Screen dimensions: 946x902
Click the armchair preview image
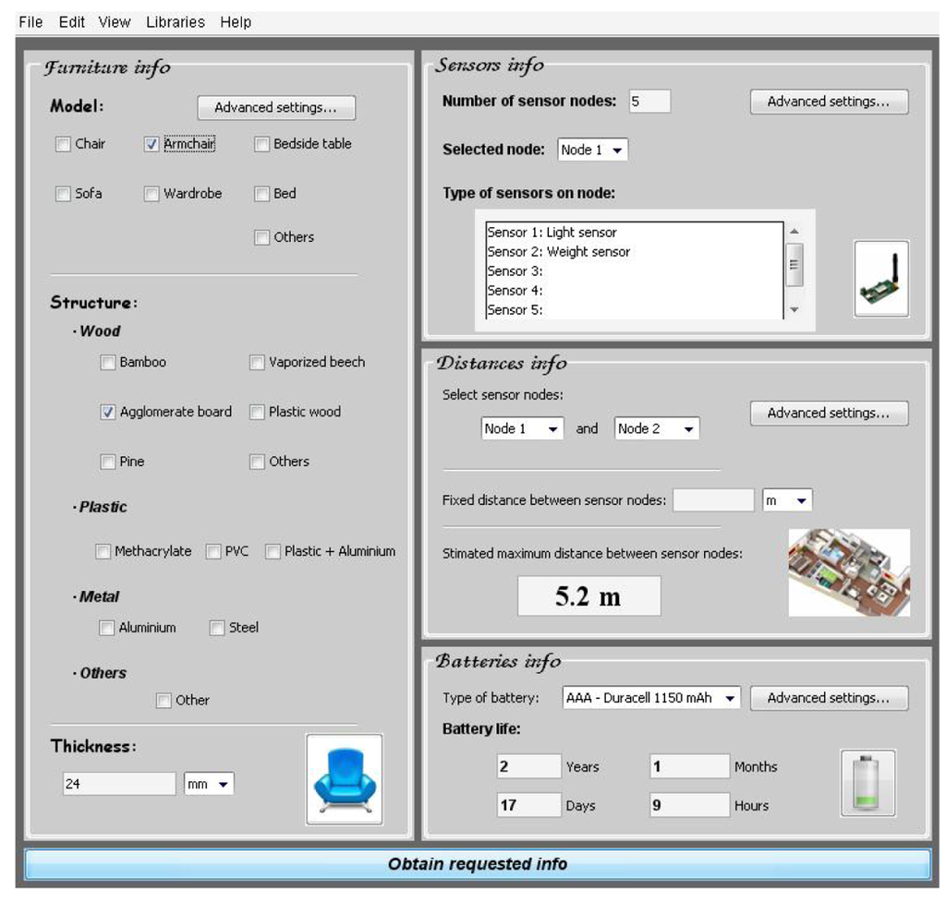coord(344,778)
